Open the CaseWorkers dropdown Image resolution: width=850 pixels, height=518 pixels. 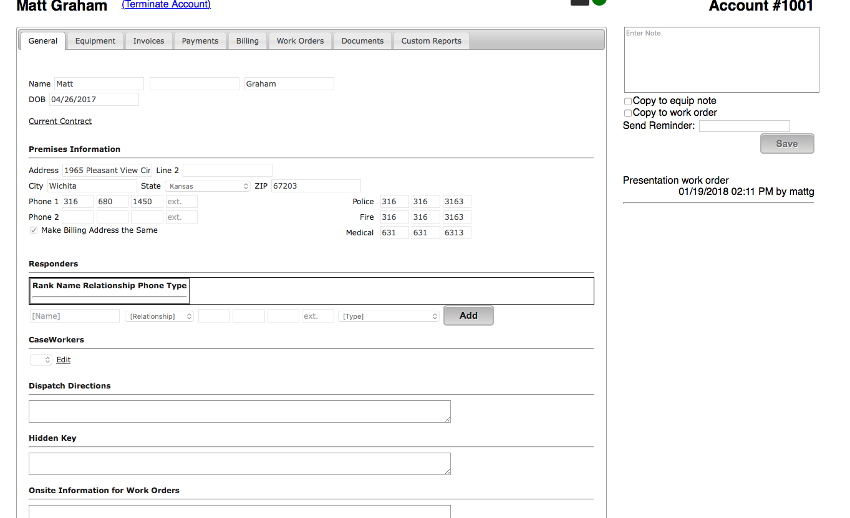coord(41,360)
